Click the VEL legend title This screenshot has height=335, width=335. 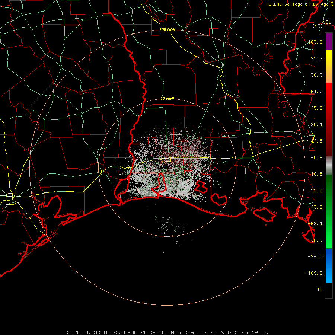[327, 22]
